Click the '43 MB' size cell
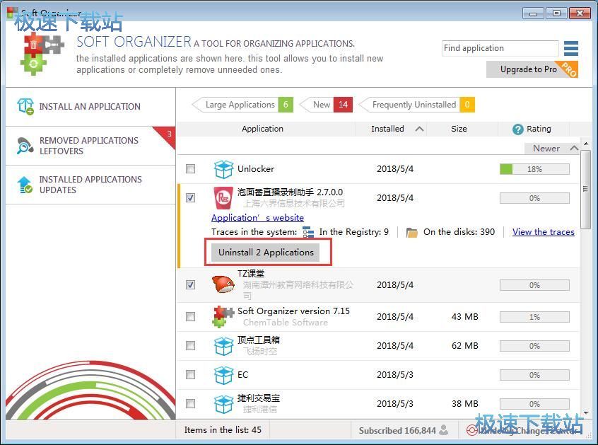598x445 pixels. (x=465, y=317)
